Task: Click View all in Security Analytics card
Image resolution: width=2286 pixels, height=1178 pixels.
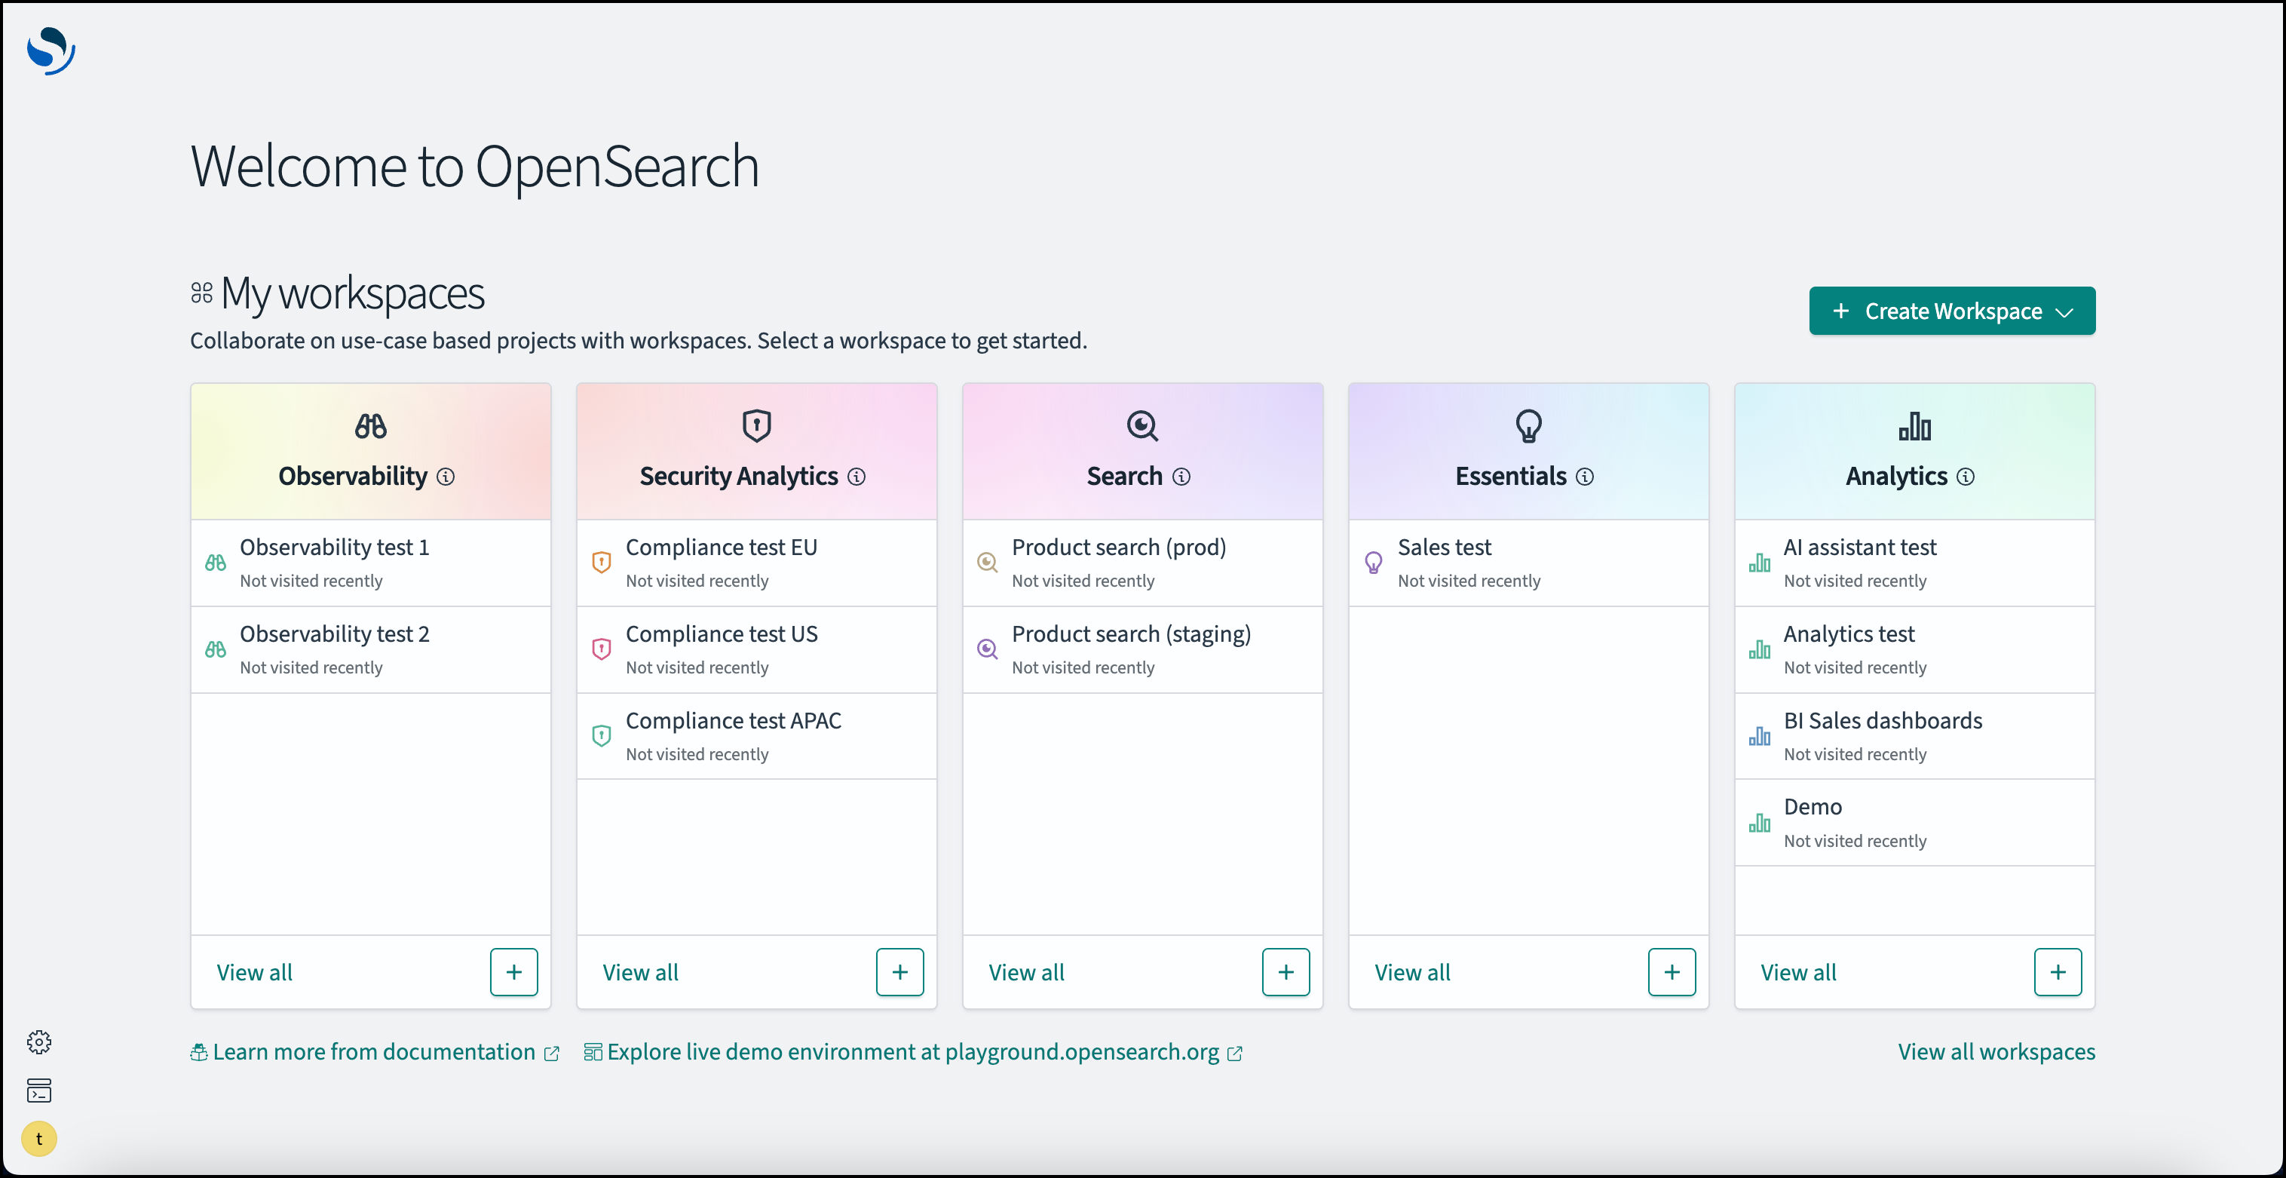Action: pos(640,973)
